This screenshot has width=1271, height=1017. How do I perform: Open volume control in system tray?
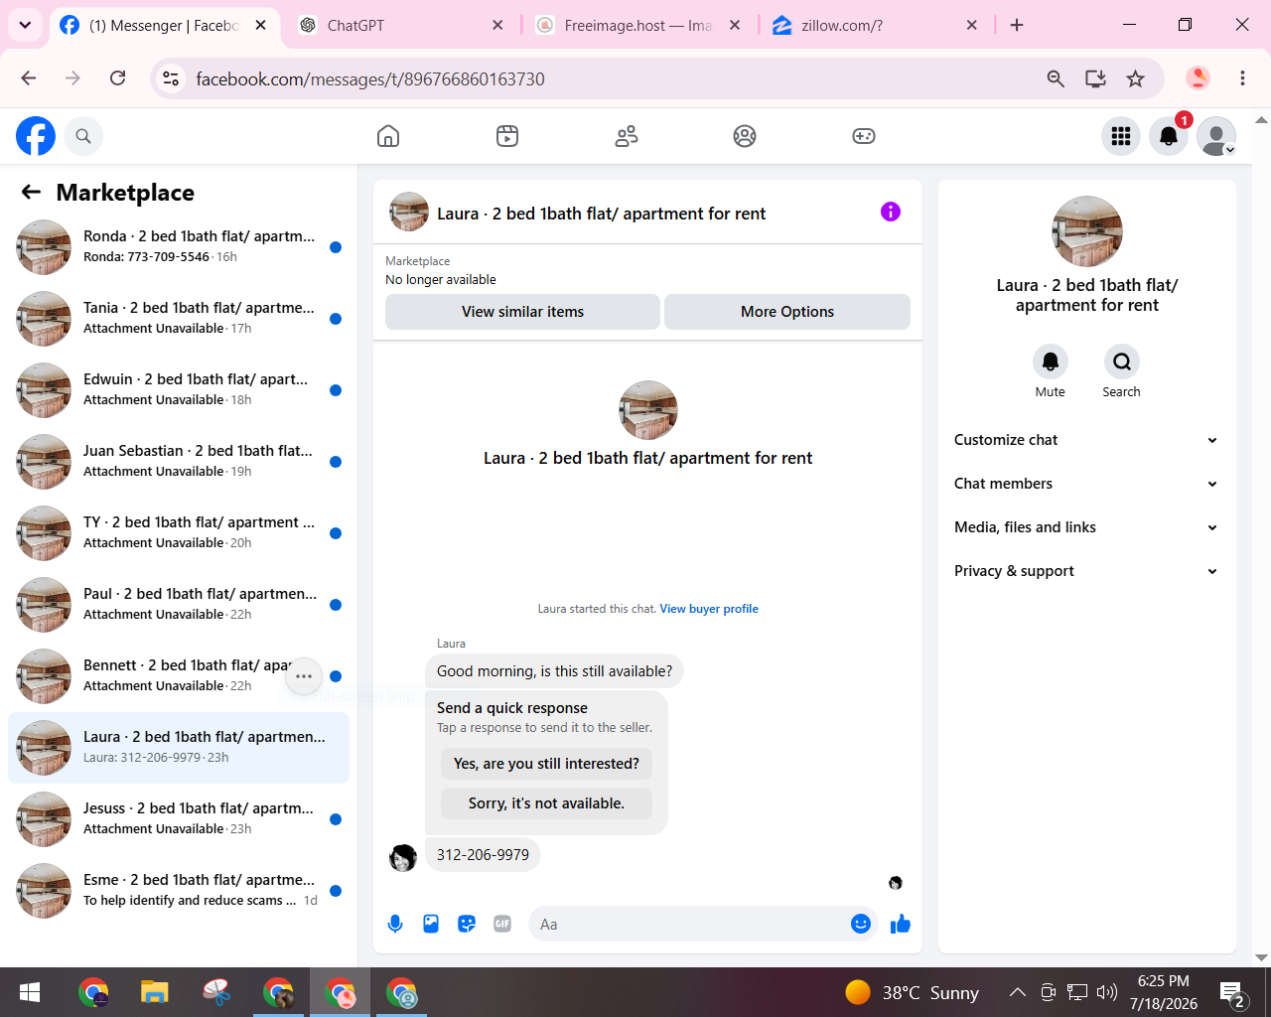pos(1106,992)
